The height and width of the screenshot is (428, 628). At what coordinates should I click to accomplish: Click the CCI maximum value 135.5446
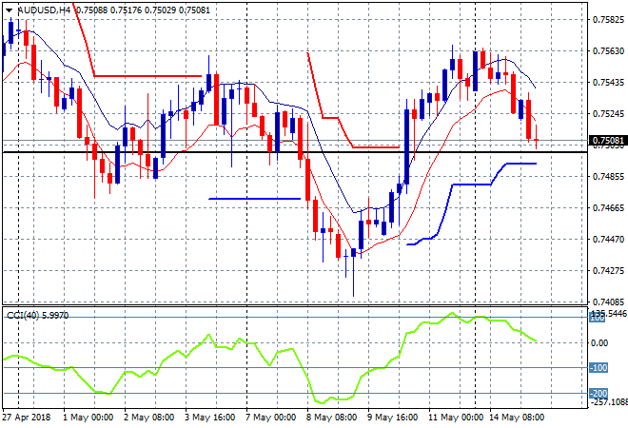pyautogui.click(x=609, y=313)
